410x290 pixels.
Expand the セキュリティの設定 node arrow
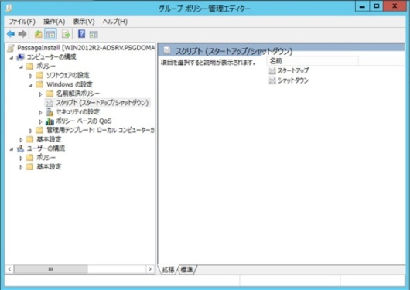(x=40, y=112)
